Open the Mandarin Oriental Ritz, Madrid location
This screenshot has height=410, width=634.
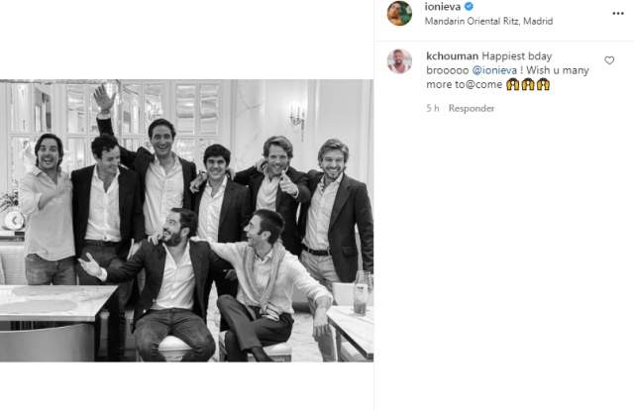[488, 21]
